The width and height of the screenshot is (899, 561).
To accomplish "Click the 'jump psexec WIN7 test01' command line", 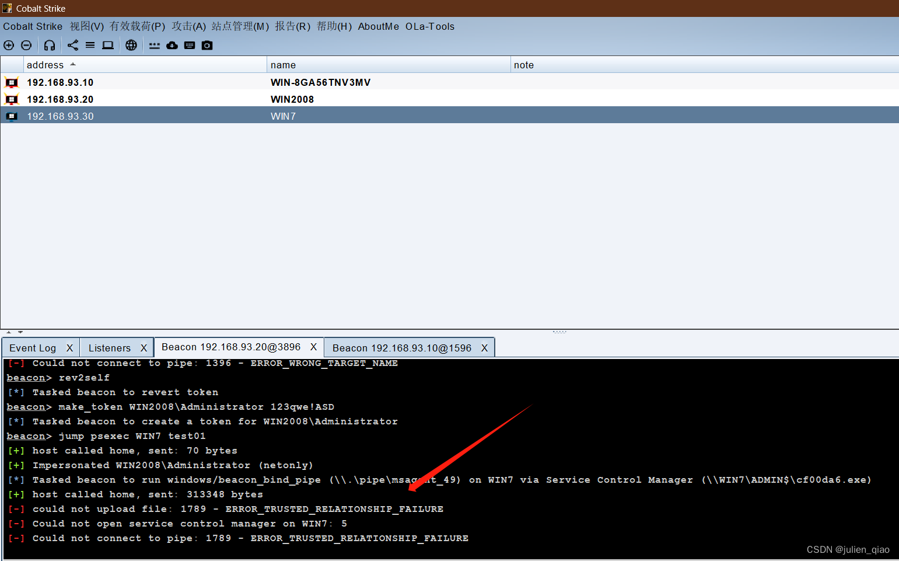I will click(x=106, y=436).
